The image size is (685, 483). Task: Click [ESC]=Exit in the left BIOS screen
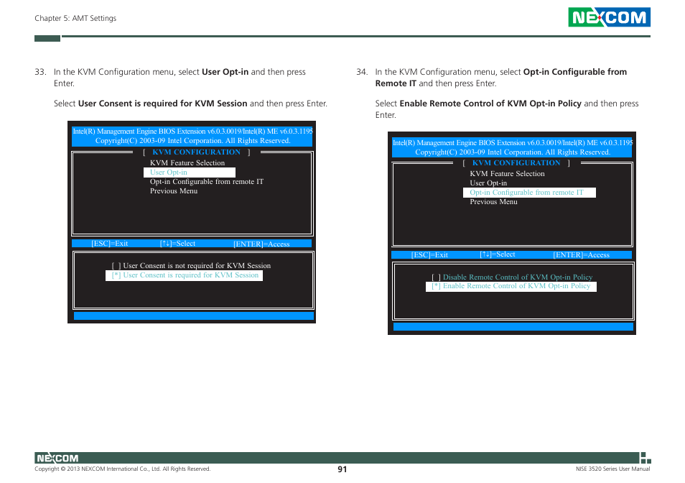tap(110, 244)
